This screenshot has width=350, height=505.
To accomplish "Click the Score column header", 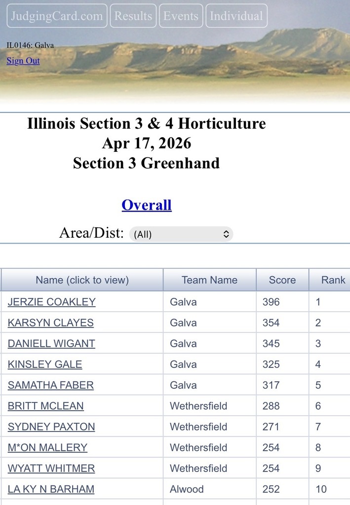I will click(281, 280).
